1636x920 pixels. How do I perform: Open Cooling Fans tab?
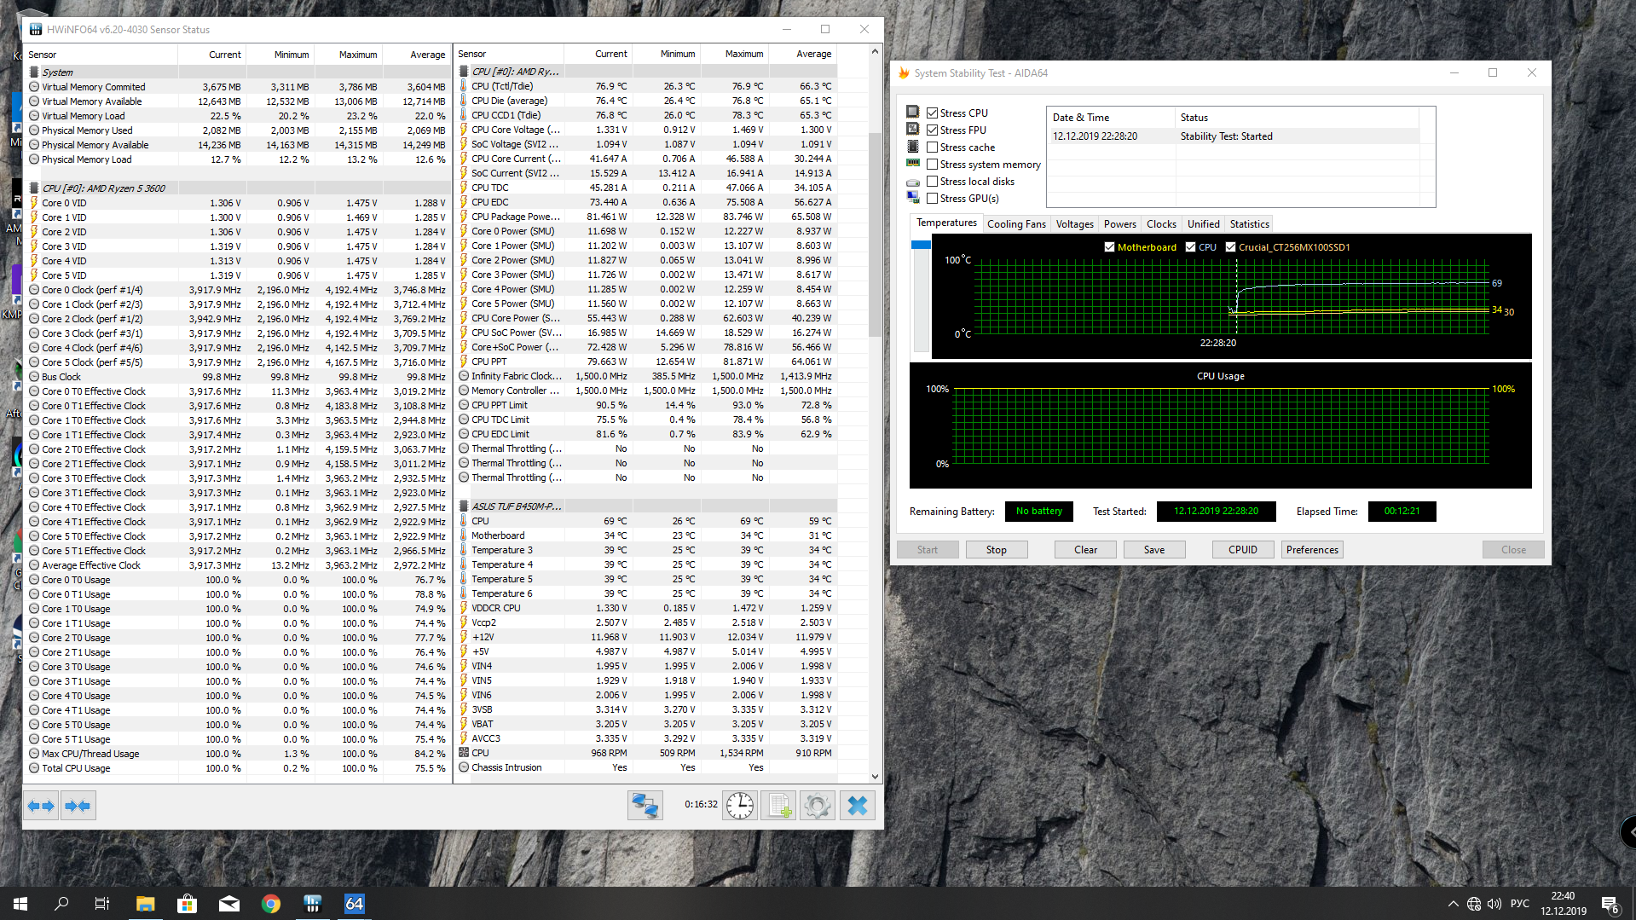pyautogui.click(x=1016, y=224)
